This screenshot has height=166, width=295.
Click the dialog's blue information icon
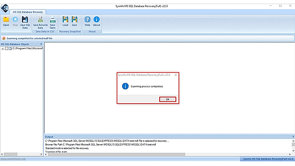(125, 86)
